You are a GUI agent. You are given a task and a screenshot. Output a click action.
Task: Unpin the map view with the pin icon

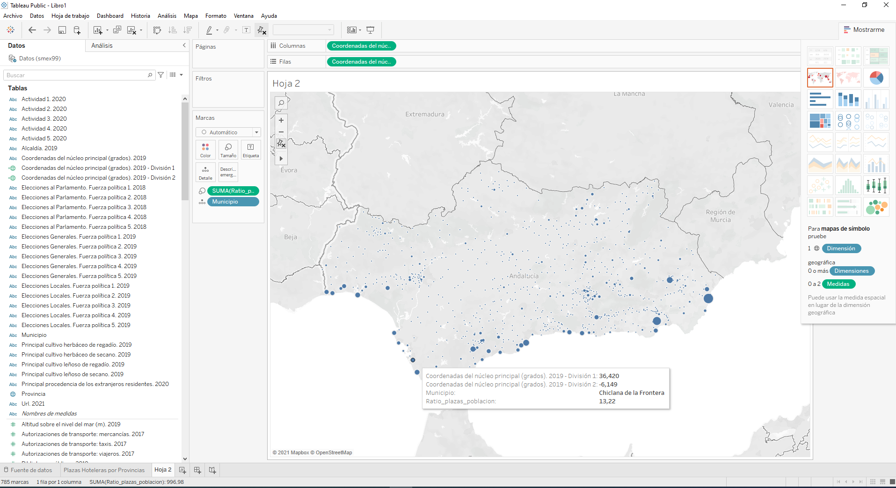pos(281,144)
